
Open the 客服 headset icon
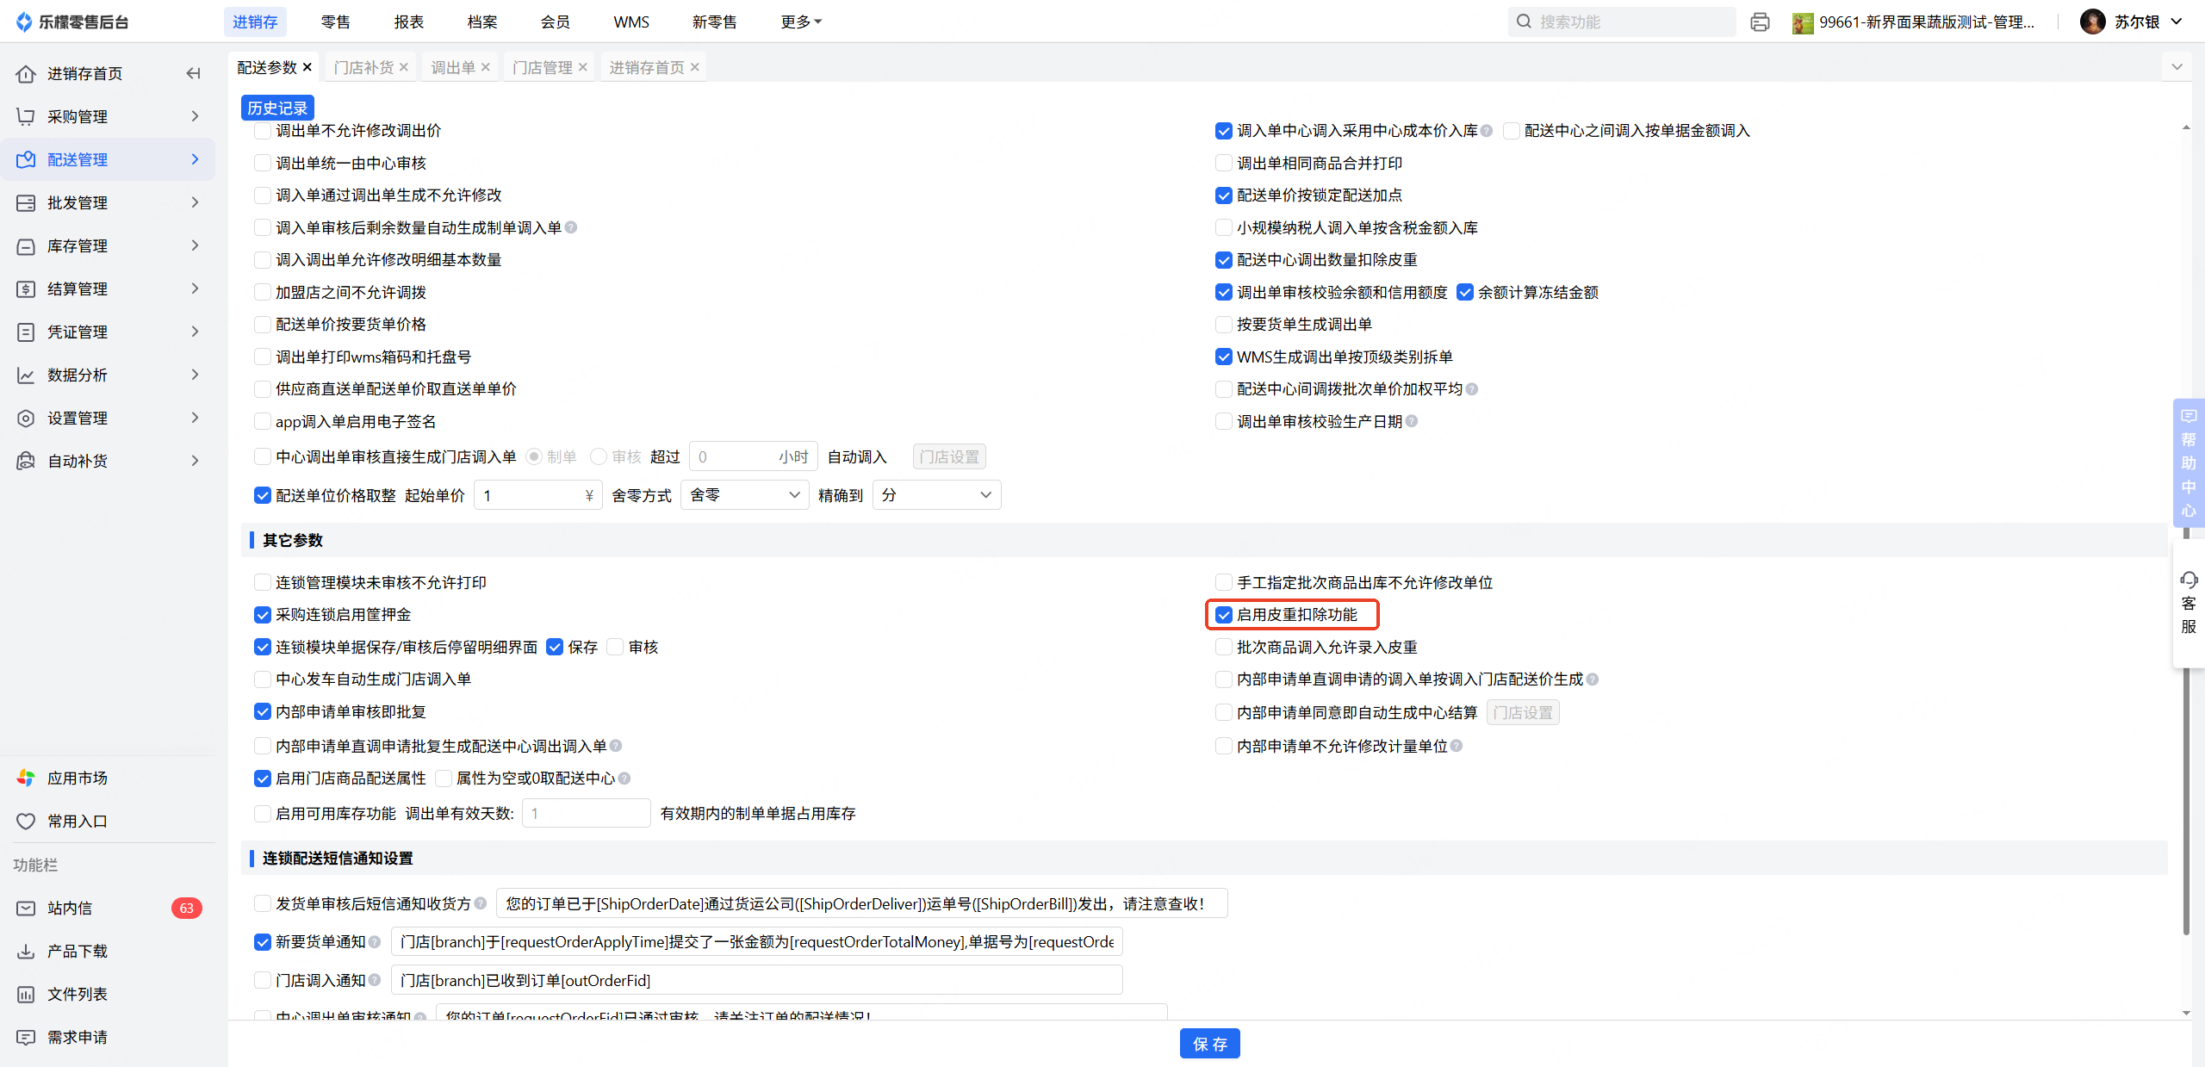coord(2189,580)
